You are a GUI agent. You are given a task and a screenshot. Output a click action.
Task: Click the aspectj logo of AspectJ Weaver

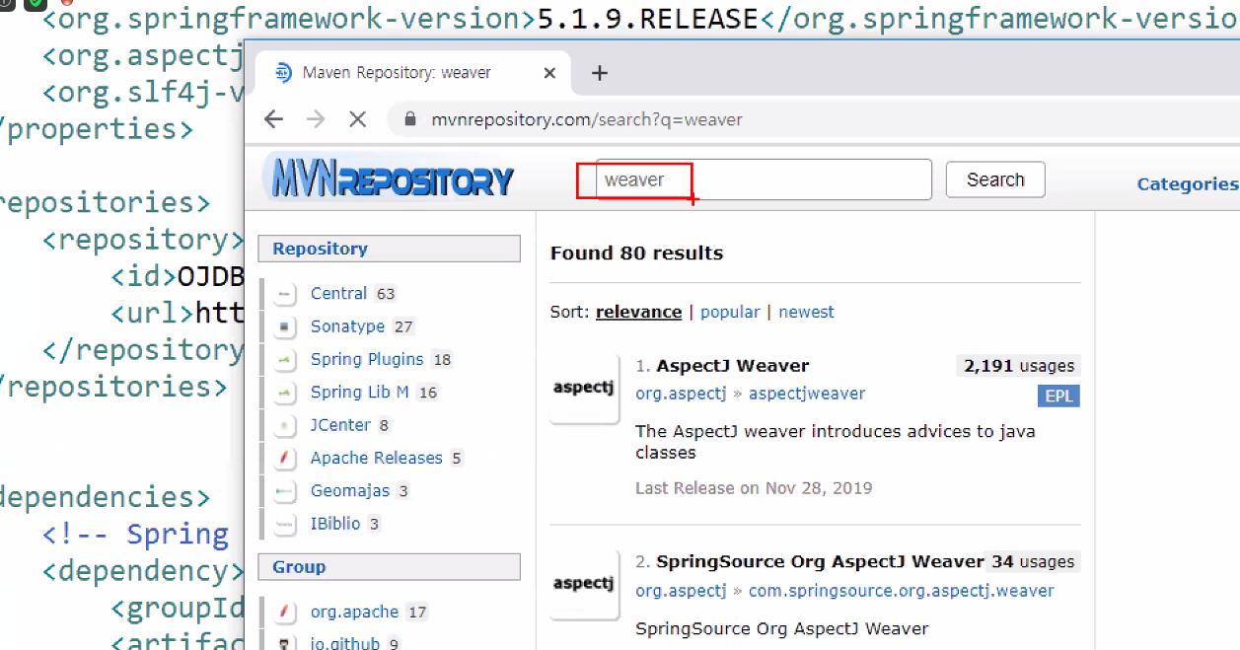point(584,389)
